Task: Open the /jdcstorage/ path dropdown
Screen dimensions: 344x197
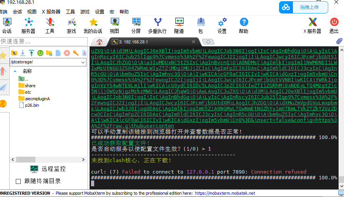Action: [83, 62]
